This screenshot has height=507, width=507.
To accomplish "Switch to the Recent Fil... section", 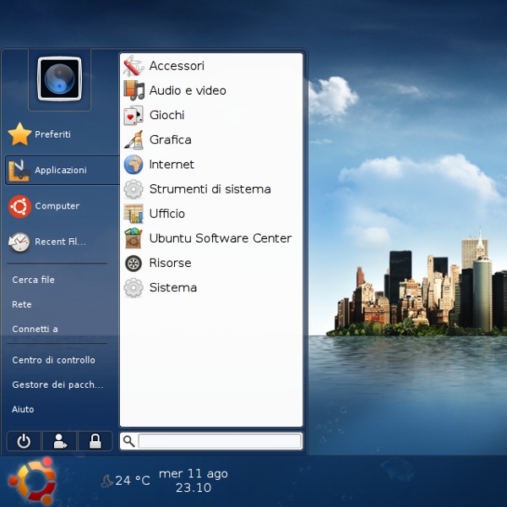I will click(62, 242).
